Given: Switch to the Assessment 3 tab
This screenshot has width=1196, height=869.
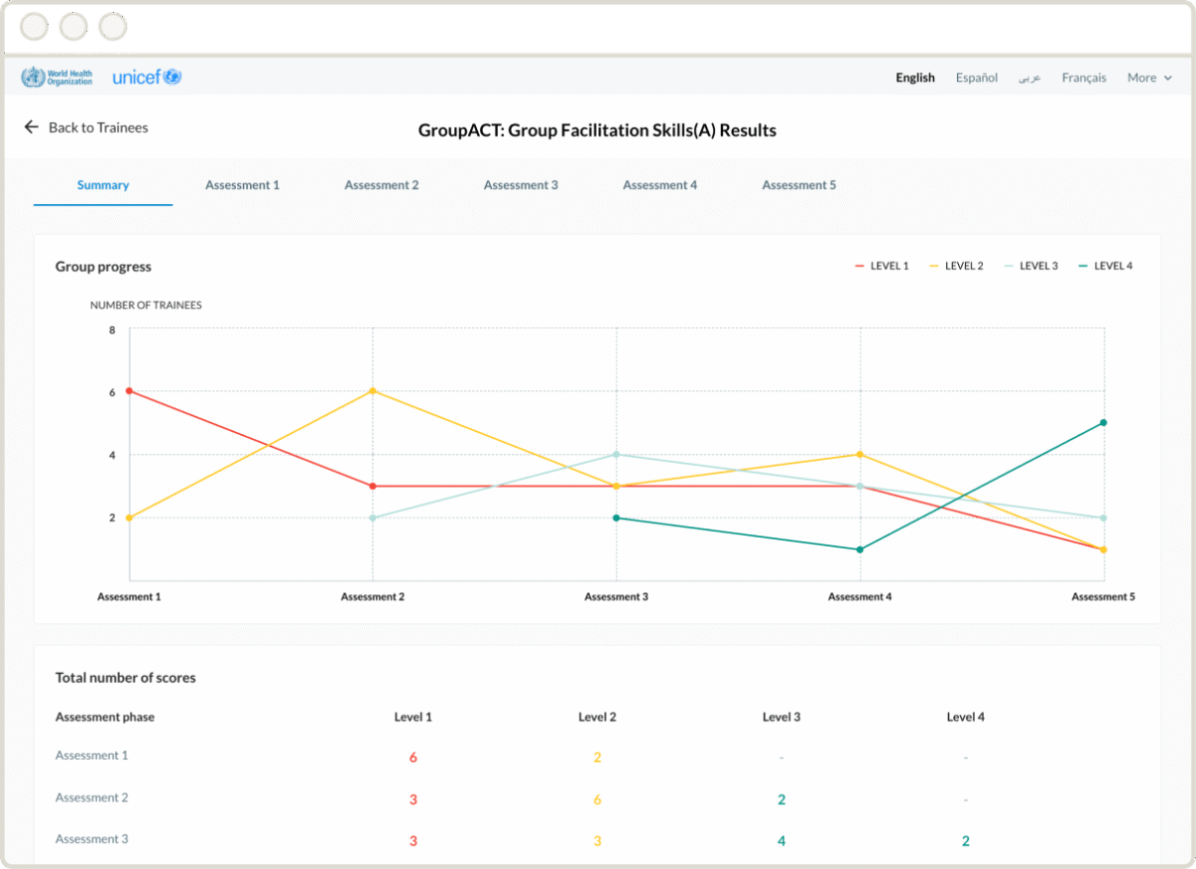Looking at the screenshot, I should (x=521, y=185).
